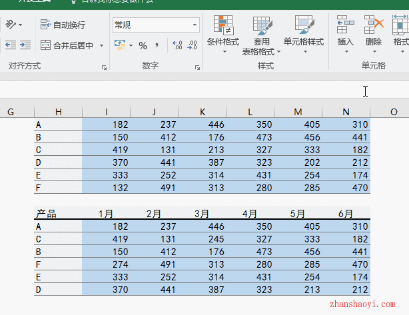This screenshot has height=315, width=409.
Task: Select column K header
Action: click(x=202, y=112)
